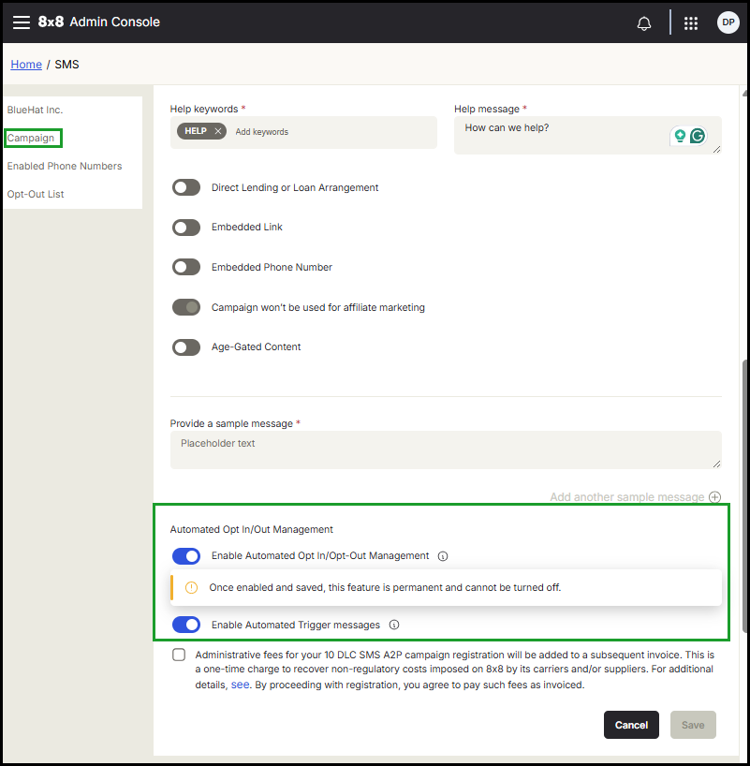Open Opt-Out List in the sidebar
The width and height of the screenshot is (750, 766).
click(x=36, y=194)
